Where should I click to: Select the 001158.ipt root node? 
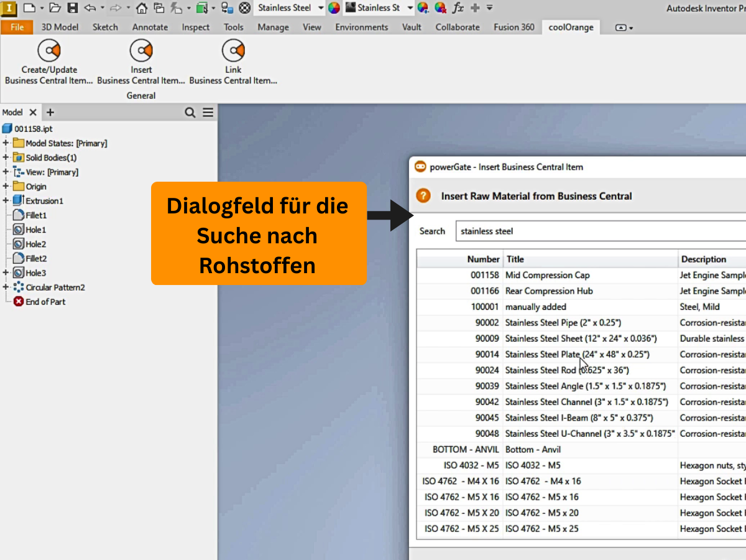[x=27, y=128]
